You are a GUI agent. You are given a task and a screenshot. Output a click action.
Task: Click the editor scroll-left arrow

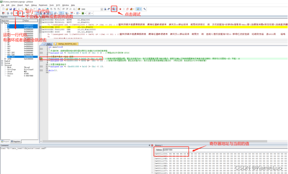pyautogui.click(x=41, y=141)
